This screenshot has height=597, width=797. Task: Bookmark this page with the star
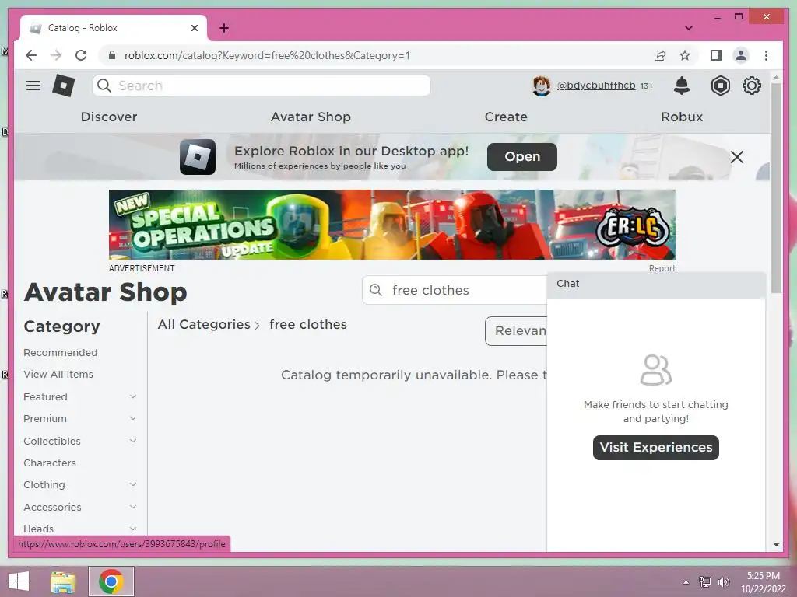click(685, 55)
